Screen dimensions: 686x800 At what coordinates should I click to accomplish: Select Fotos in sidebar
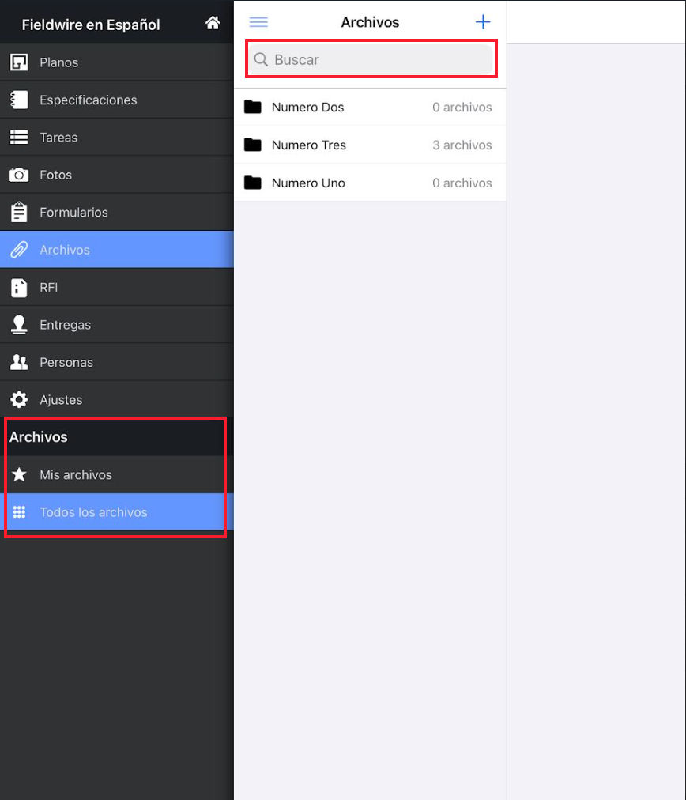click(117, 175)
